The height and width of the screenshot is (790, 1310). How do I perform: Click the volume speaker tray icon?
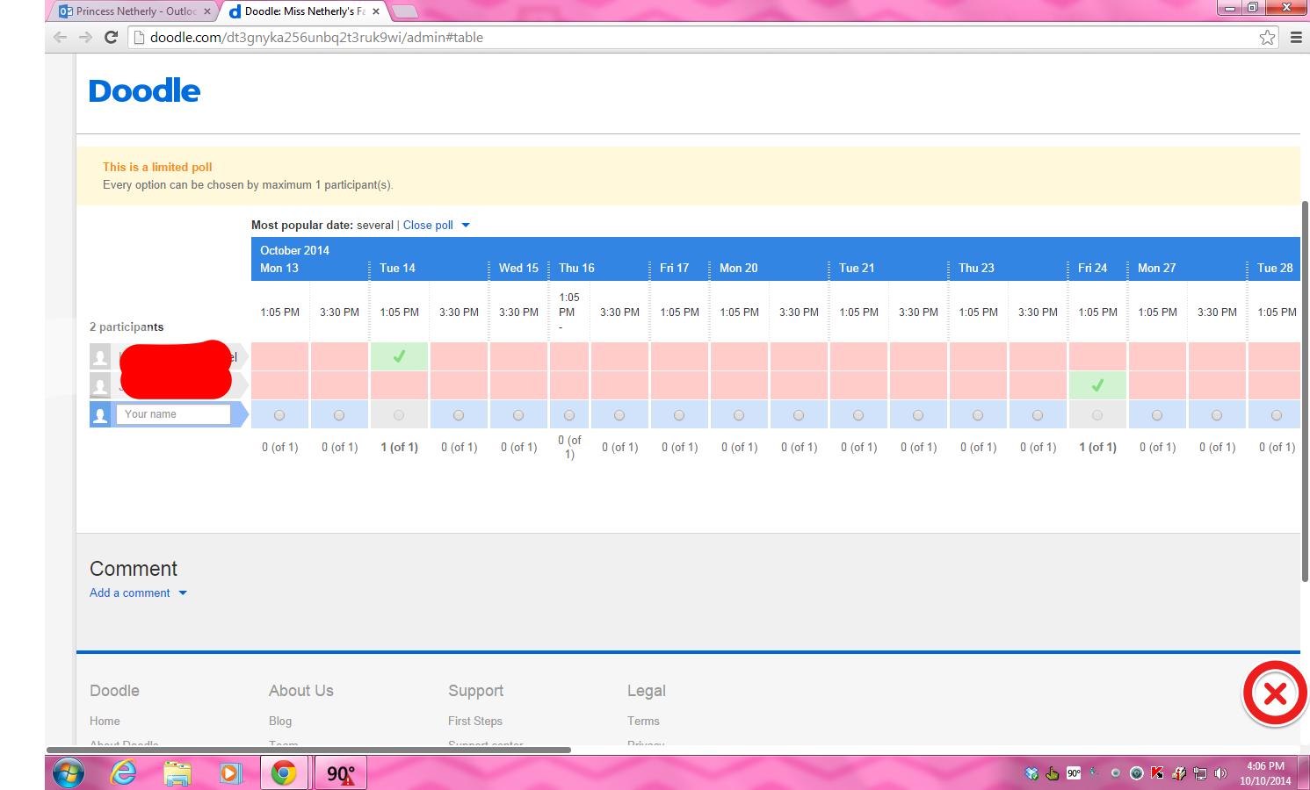pyautogui.click(x=1220, y=773)
